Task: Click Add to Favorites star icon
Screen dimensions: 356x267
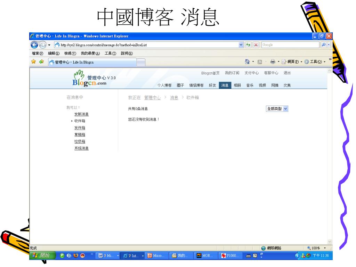Action: pyautogui.click(x=41, y=62)
